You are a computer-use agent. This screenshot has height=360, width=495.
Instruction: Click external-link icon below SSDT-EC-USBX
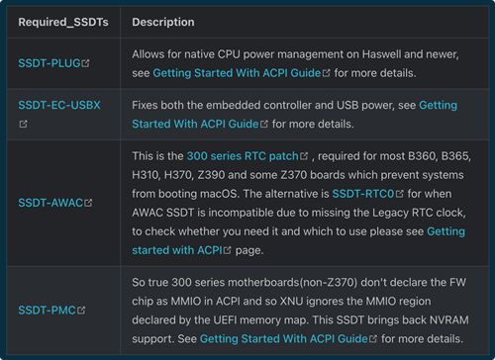(23, 124)
